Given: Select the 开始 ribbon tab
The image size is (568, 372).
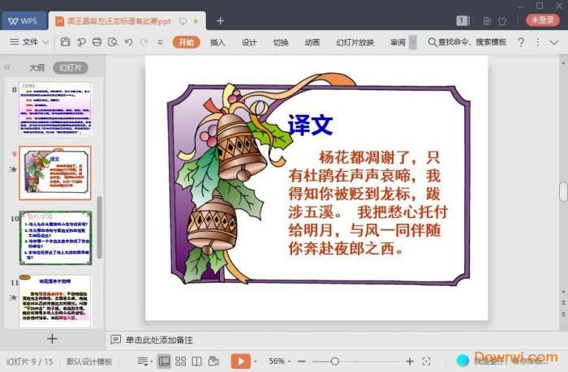Looking at the screenshot, I should [186, 42].
